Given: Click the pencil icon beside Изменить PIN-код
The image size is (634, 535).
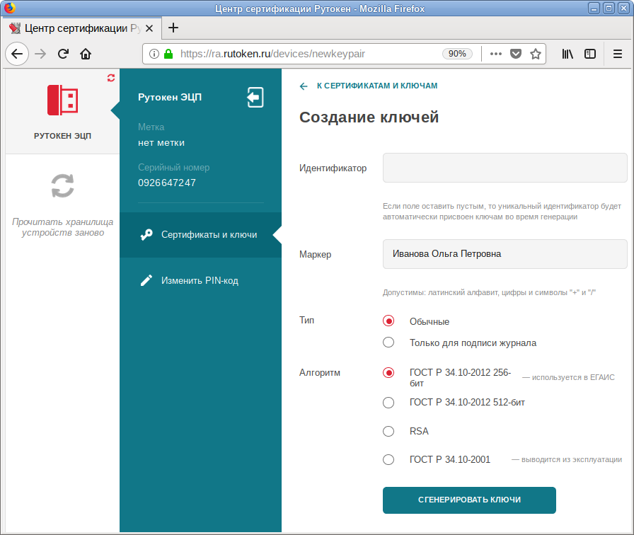Looking at the screenshot, I should 146,280.
